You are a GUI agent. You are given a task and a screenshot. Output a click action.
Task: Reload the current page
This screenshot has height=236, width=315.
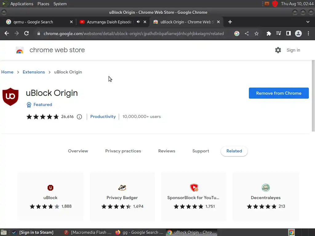click(x=26, y=33)
